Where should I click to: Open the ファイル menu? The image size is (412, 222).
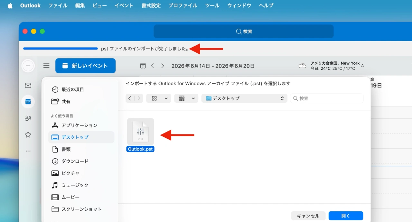point(58,5)
